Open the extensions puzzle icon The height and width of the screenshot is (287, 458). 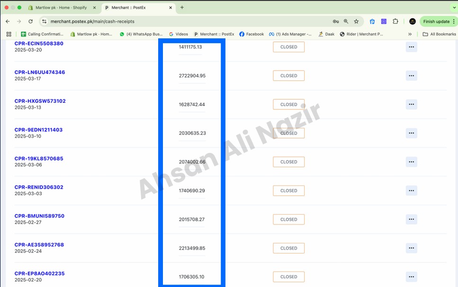point(395,21)
